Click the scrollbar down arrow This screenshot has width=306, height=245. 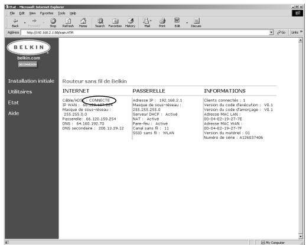300,236
